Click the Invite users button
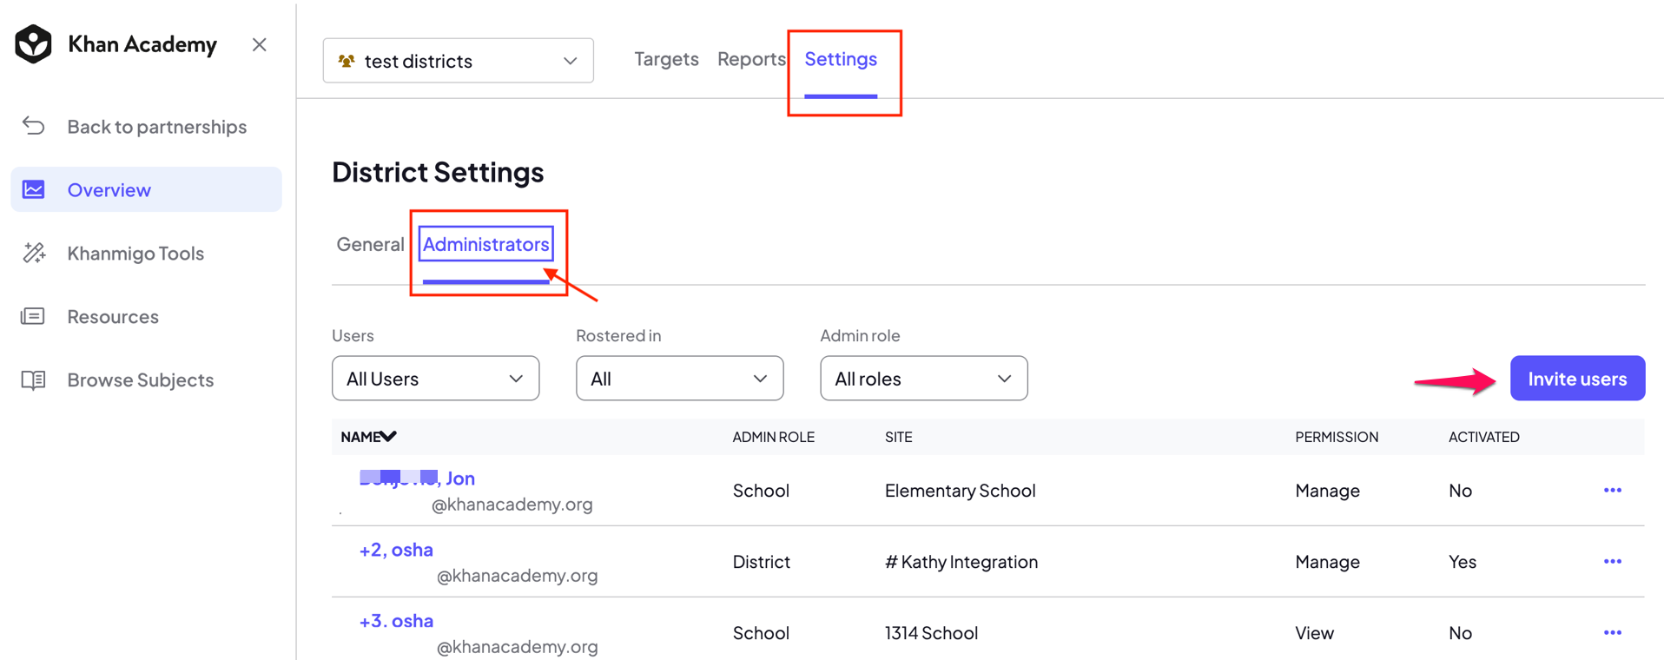Viewport: 1664px width, 660px height. click(1577, 379)
